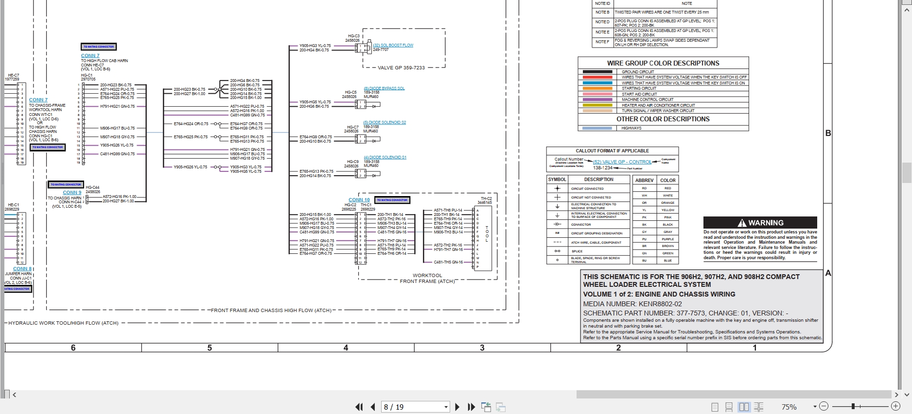Image resolution: width=912 pixels, height=414 pixels.
Task: Click the zoom in plus button
Action: (895, 406)
